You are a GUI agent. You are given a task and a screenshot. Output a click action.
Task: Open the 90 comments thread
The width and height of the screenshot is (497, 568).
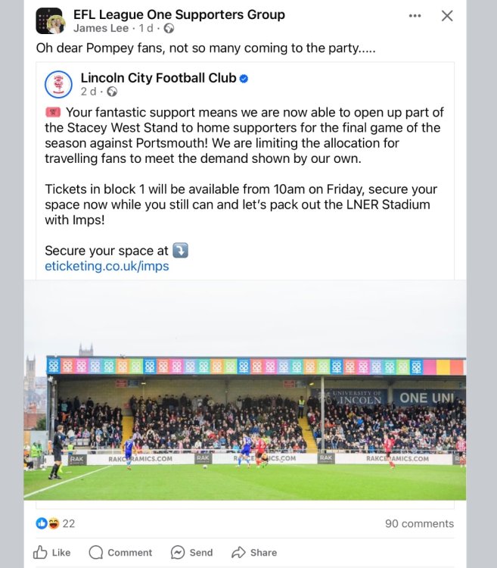419,523
